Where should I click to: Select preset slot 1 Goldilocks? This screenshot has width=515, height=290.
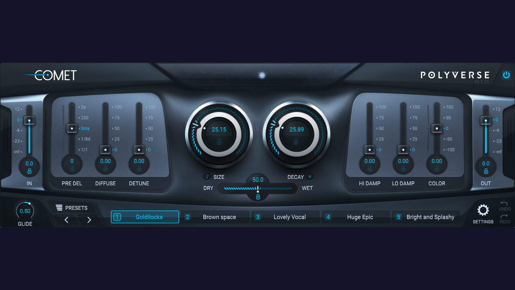coord(145,217)
